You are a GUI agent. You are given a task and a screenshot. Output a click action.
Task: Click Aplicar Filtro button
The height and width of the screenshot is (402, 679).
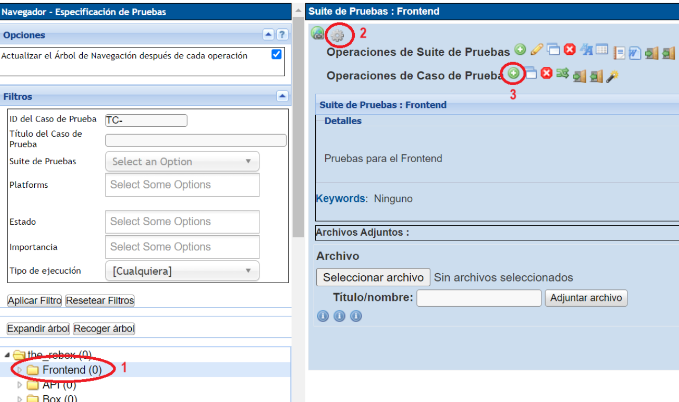[34, 300]
